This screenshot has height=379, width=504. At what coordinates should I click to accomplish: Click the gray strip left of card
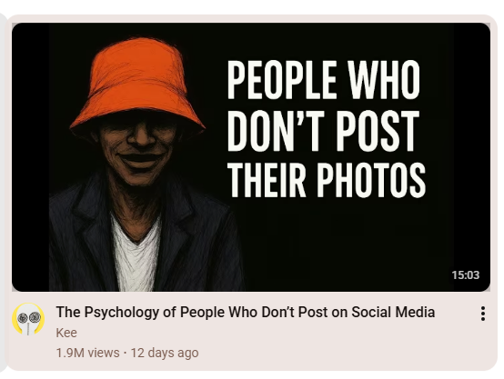(3, 193)
